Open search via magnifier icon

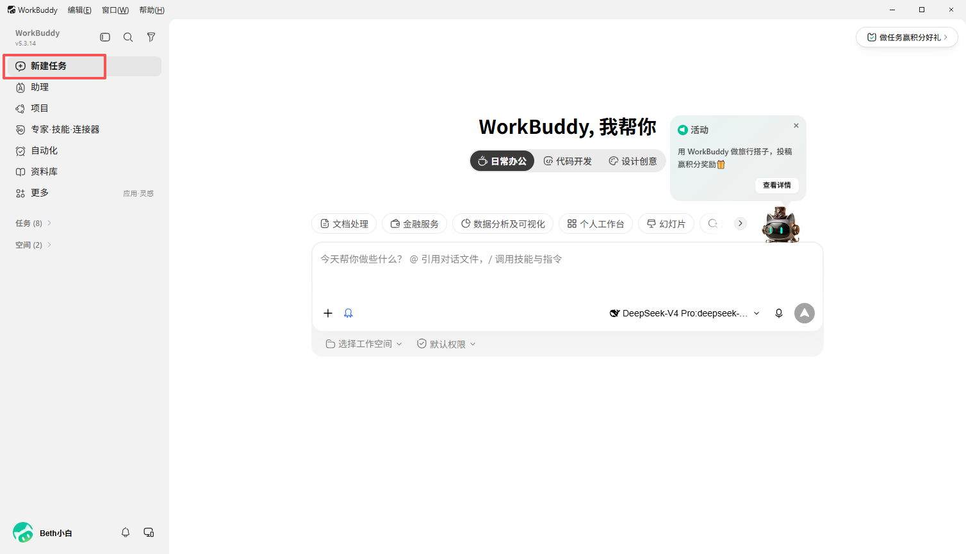click(x=128, y=37)
